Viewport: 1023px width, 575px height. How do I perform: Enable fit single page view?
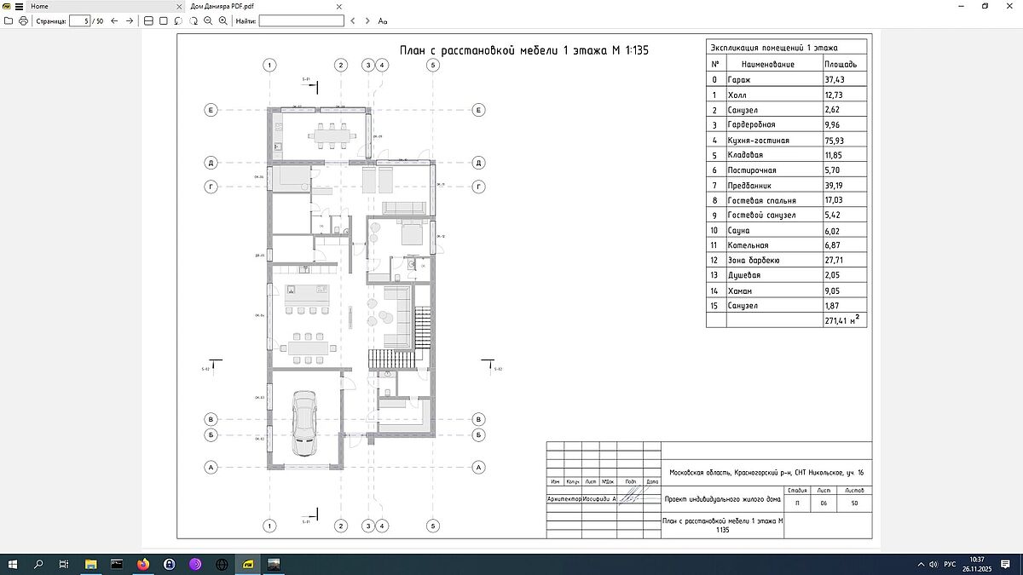pyautogui.click(x=163, y=20)
